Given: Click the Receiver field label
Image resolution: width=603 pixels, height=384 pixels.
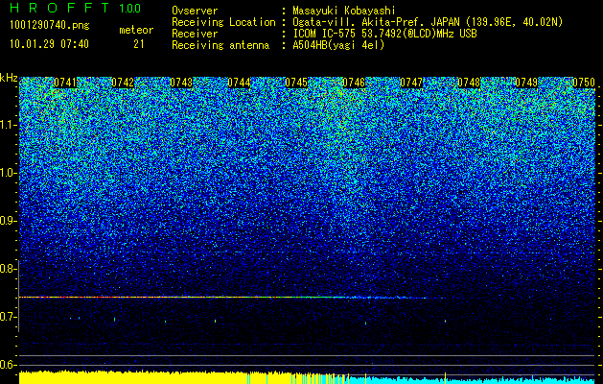Looking at the screenshot, I should (195, 34).
